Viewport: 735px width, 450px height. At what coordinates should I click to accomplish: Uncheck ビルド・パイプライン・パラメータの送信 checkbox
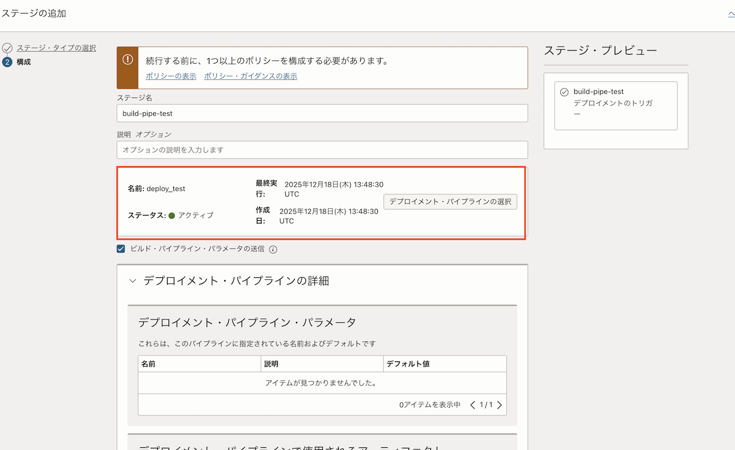point(121,249)
